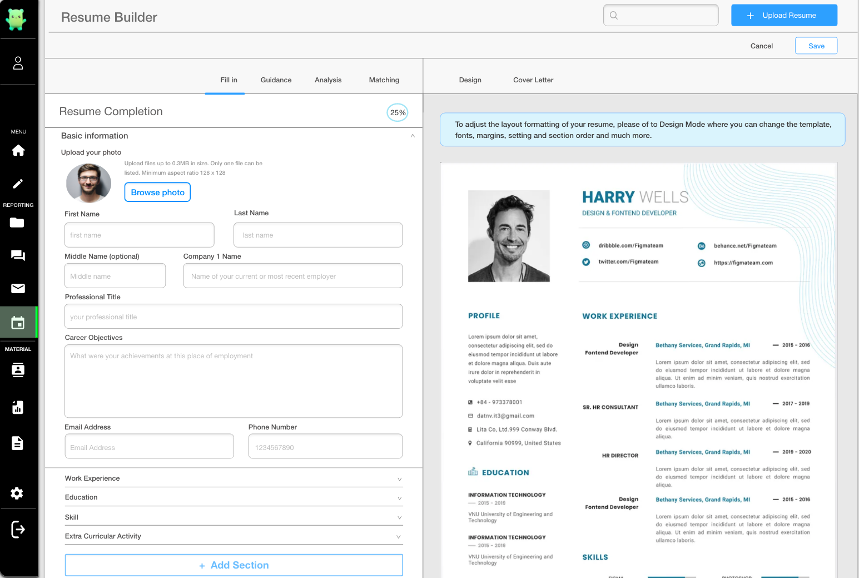Screen dimensions: 859x578
Task: Expand the Extra Curricular Activity section
Action: click(x=398, y=536)
